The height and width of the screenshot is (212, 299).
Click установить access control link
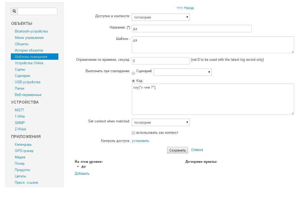pos(140,141)
